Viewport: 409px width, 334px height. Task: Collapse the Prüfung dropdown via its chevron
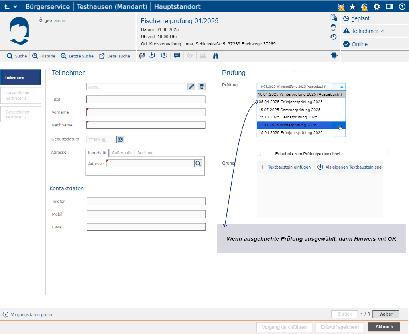point(342,86)
